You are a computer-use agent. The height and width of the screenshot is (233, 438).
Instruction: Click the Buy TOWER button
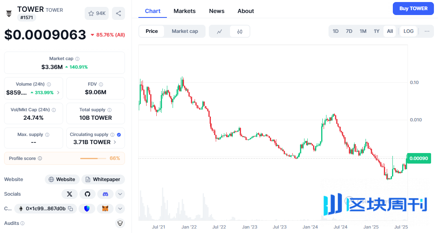(x=413, y=9)
